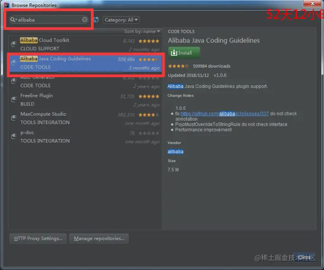Open the Sort by: name dropdown

click(x=142, y=31)
